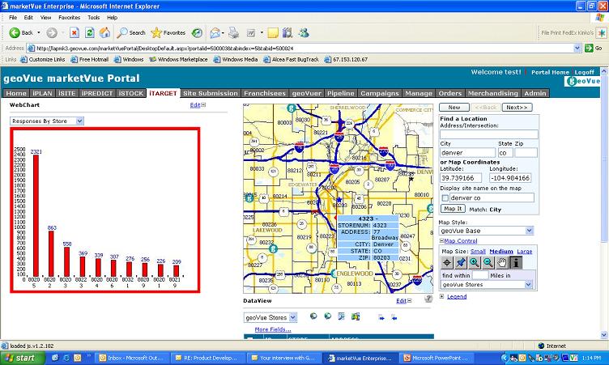Click the New button
Viewport: 609px width, 365px height.
tap(454, 107)
